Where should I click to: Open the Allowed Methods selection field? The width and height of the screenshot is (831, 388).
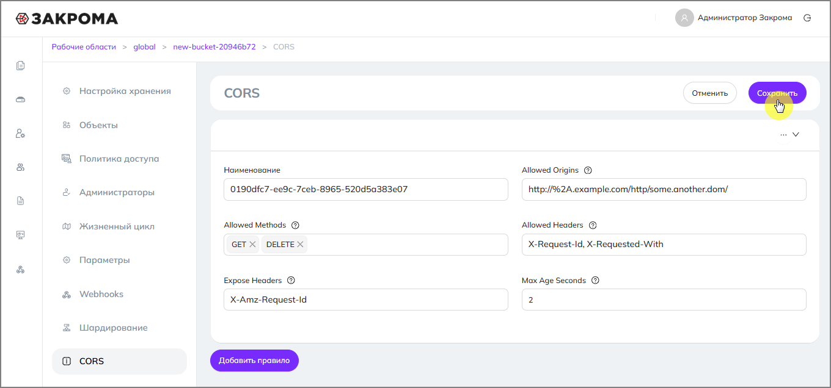click(366, 245)
